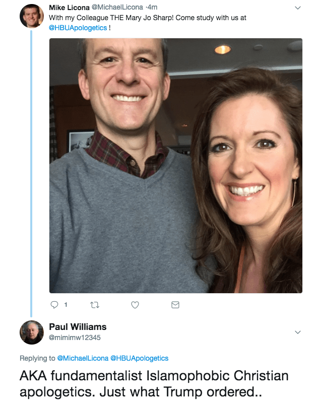Click the envelope direct message icon
Image resolution: width=322 pixels, height=403 pixels.
tap(175, 305)
